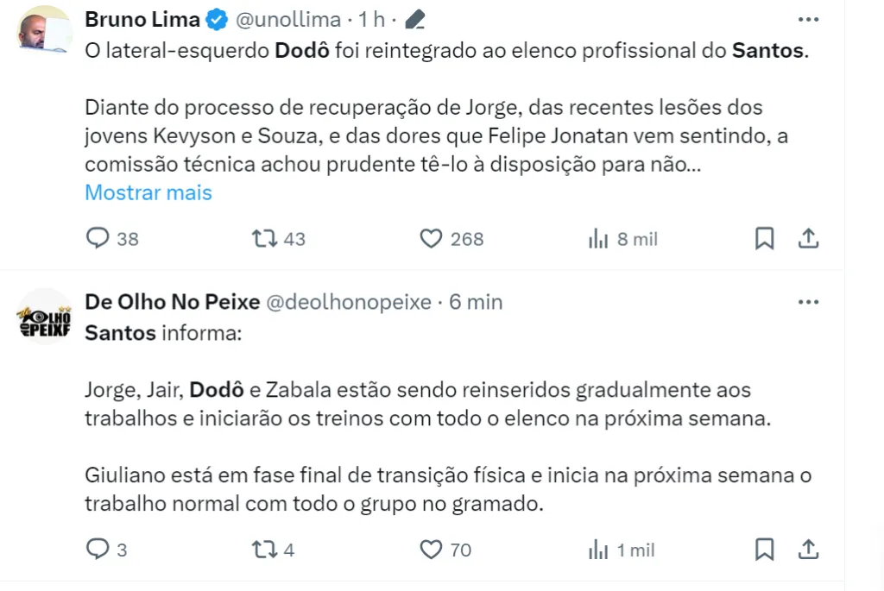This screenshot has height=591, width=884.
Task: Open the 6 min timestamp link
Action: 476,302
